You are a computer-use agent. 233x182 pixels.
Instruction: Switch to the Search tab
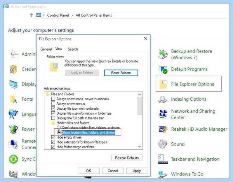tap(73, 49)
